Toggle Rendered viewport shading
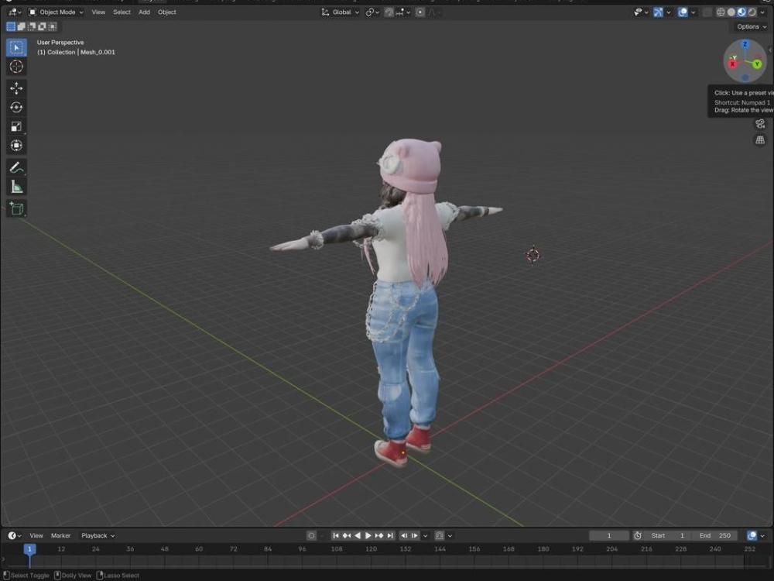The image size is (774, 581). [752, 12]
